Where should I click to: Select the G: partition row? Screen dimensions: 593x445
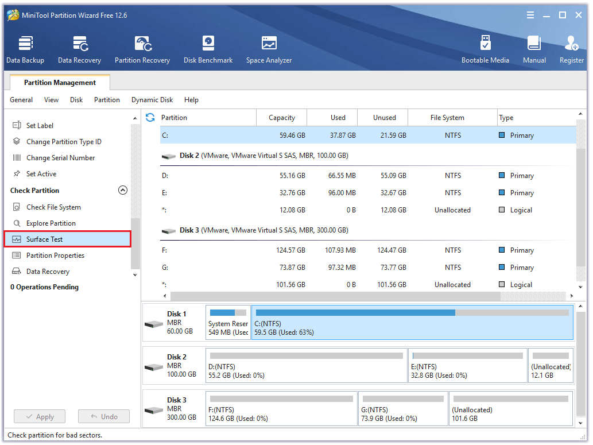point(367,267)
